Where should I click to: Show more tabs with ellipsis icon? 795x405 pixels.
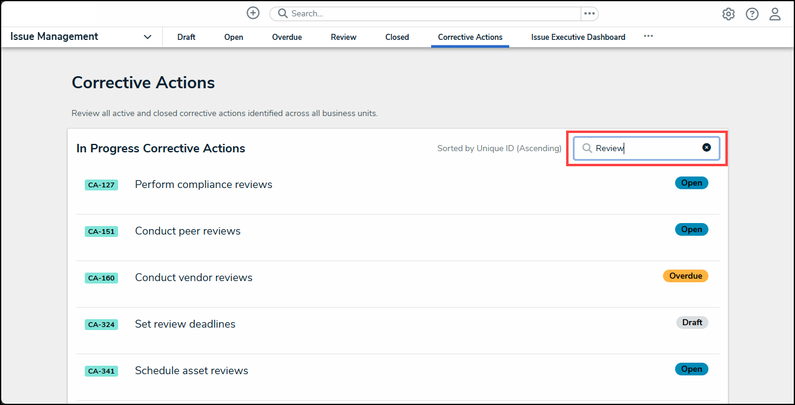tap(648, 36)
